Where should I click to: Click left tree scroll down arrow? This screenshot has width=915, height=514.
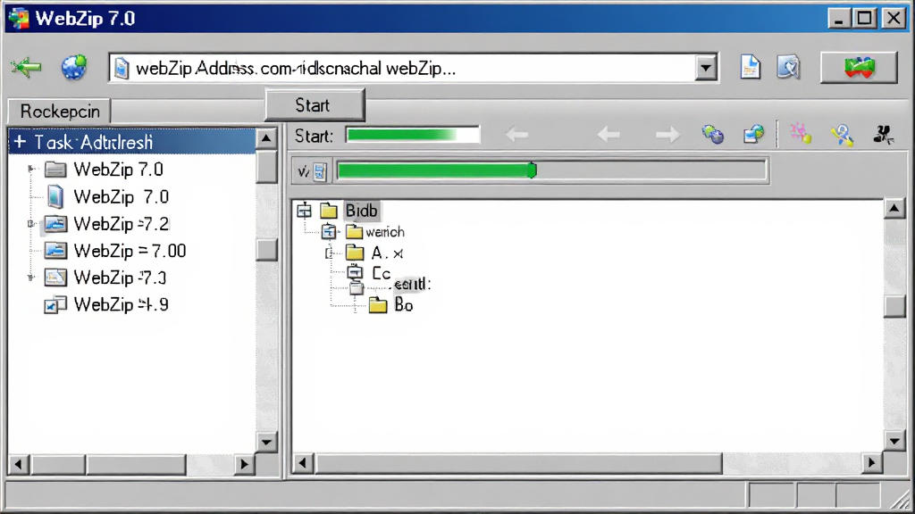(266, 442)
